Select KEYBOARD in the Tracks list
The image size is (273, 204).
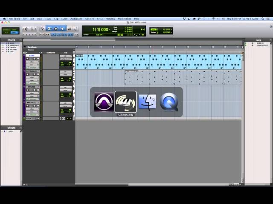[x=14, y=45]
